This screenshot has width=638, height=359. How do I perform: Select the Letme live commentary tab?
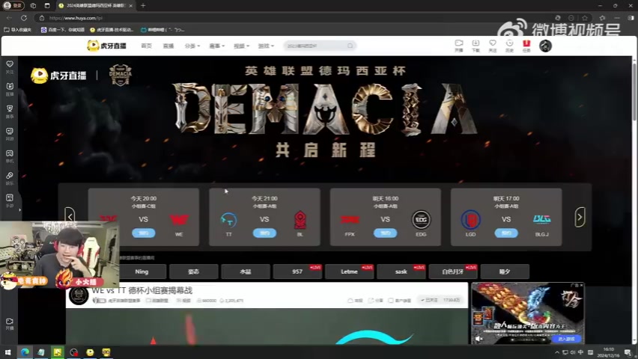coord(349,271)
